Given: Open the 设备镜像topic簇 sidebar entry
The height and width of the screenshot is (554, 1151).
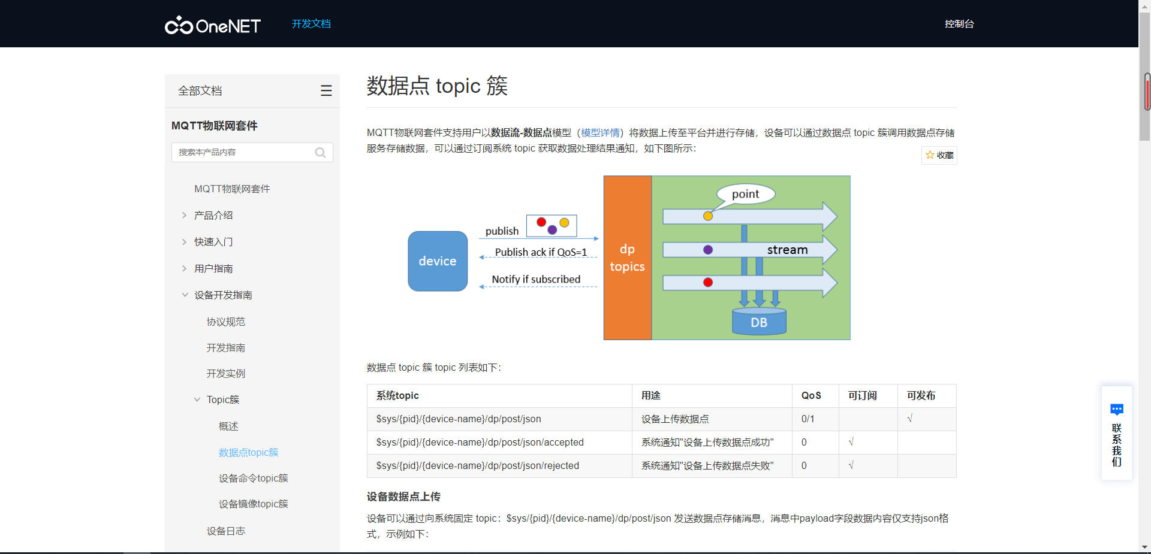Looking at the screenshot, I should pyautogui.click(x=253, y=504).
